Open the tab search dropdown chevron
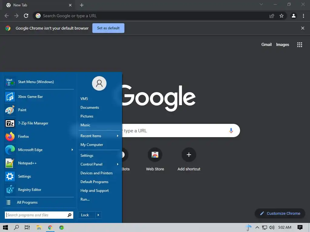The image size is (310, 232). tap(261, 4)
